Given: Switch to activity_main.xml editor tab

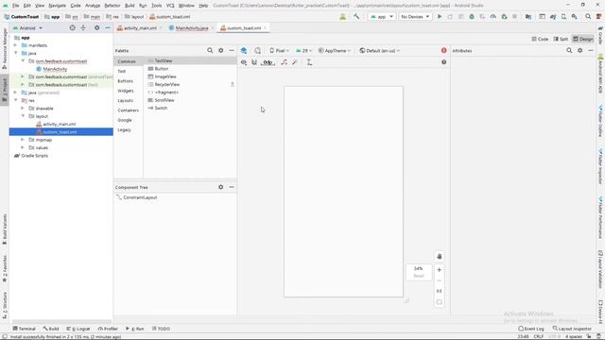Looking at the screenshot, I should tap(140, 28).
